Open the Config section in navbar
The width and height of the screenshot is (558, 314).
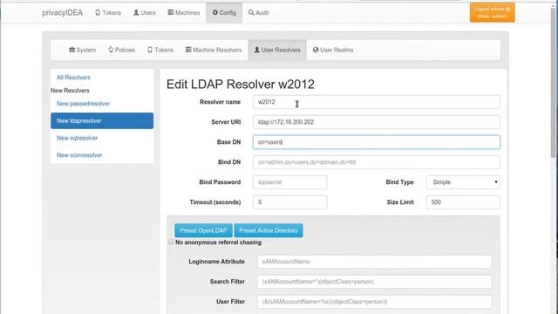[x=224, y=13]
